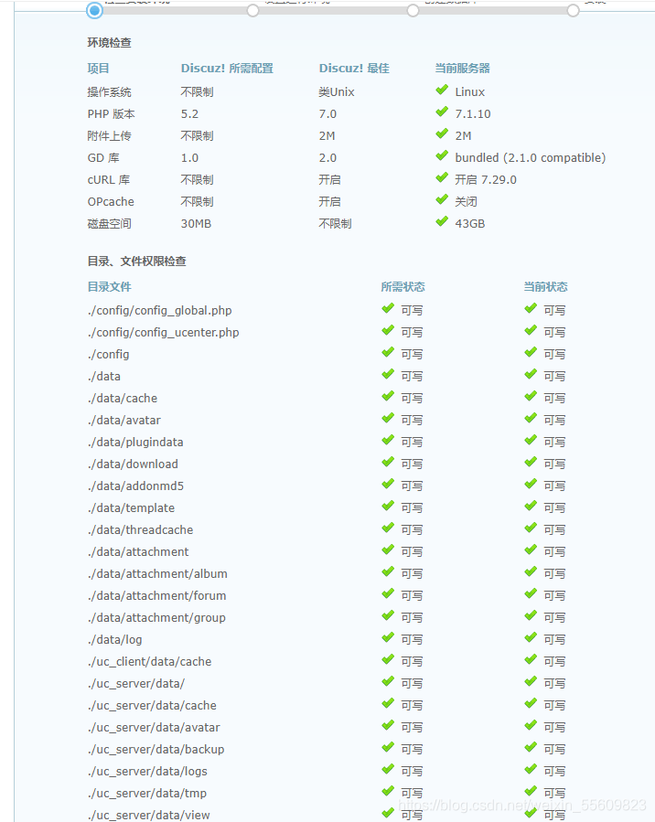Click the ./data/threadcache directory entry
The height and width of the screenshot is (822, 655).
click(x=141, y=530)
